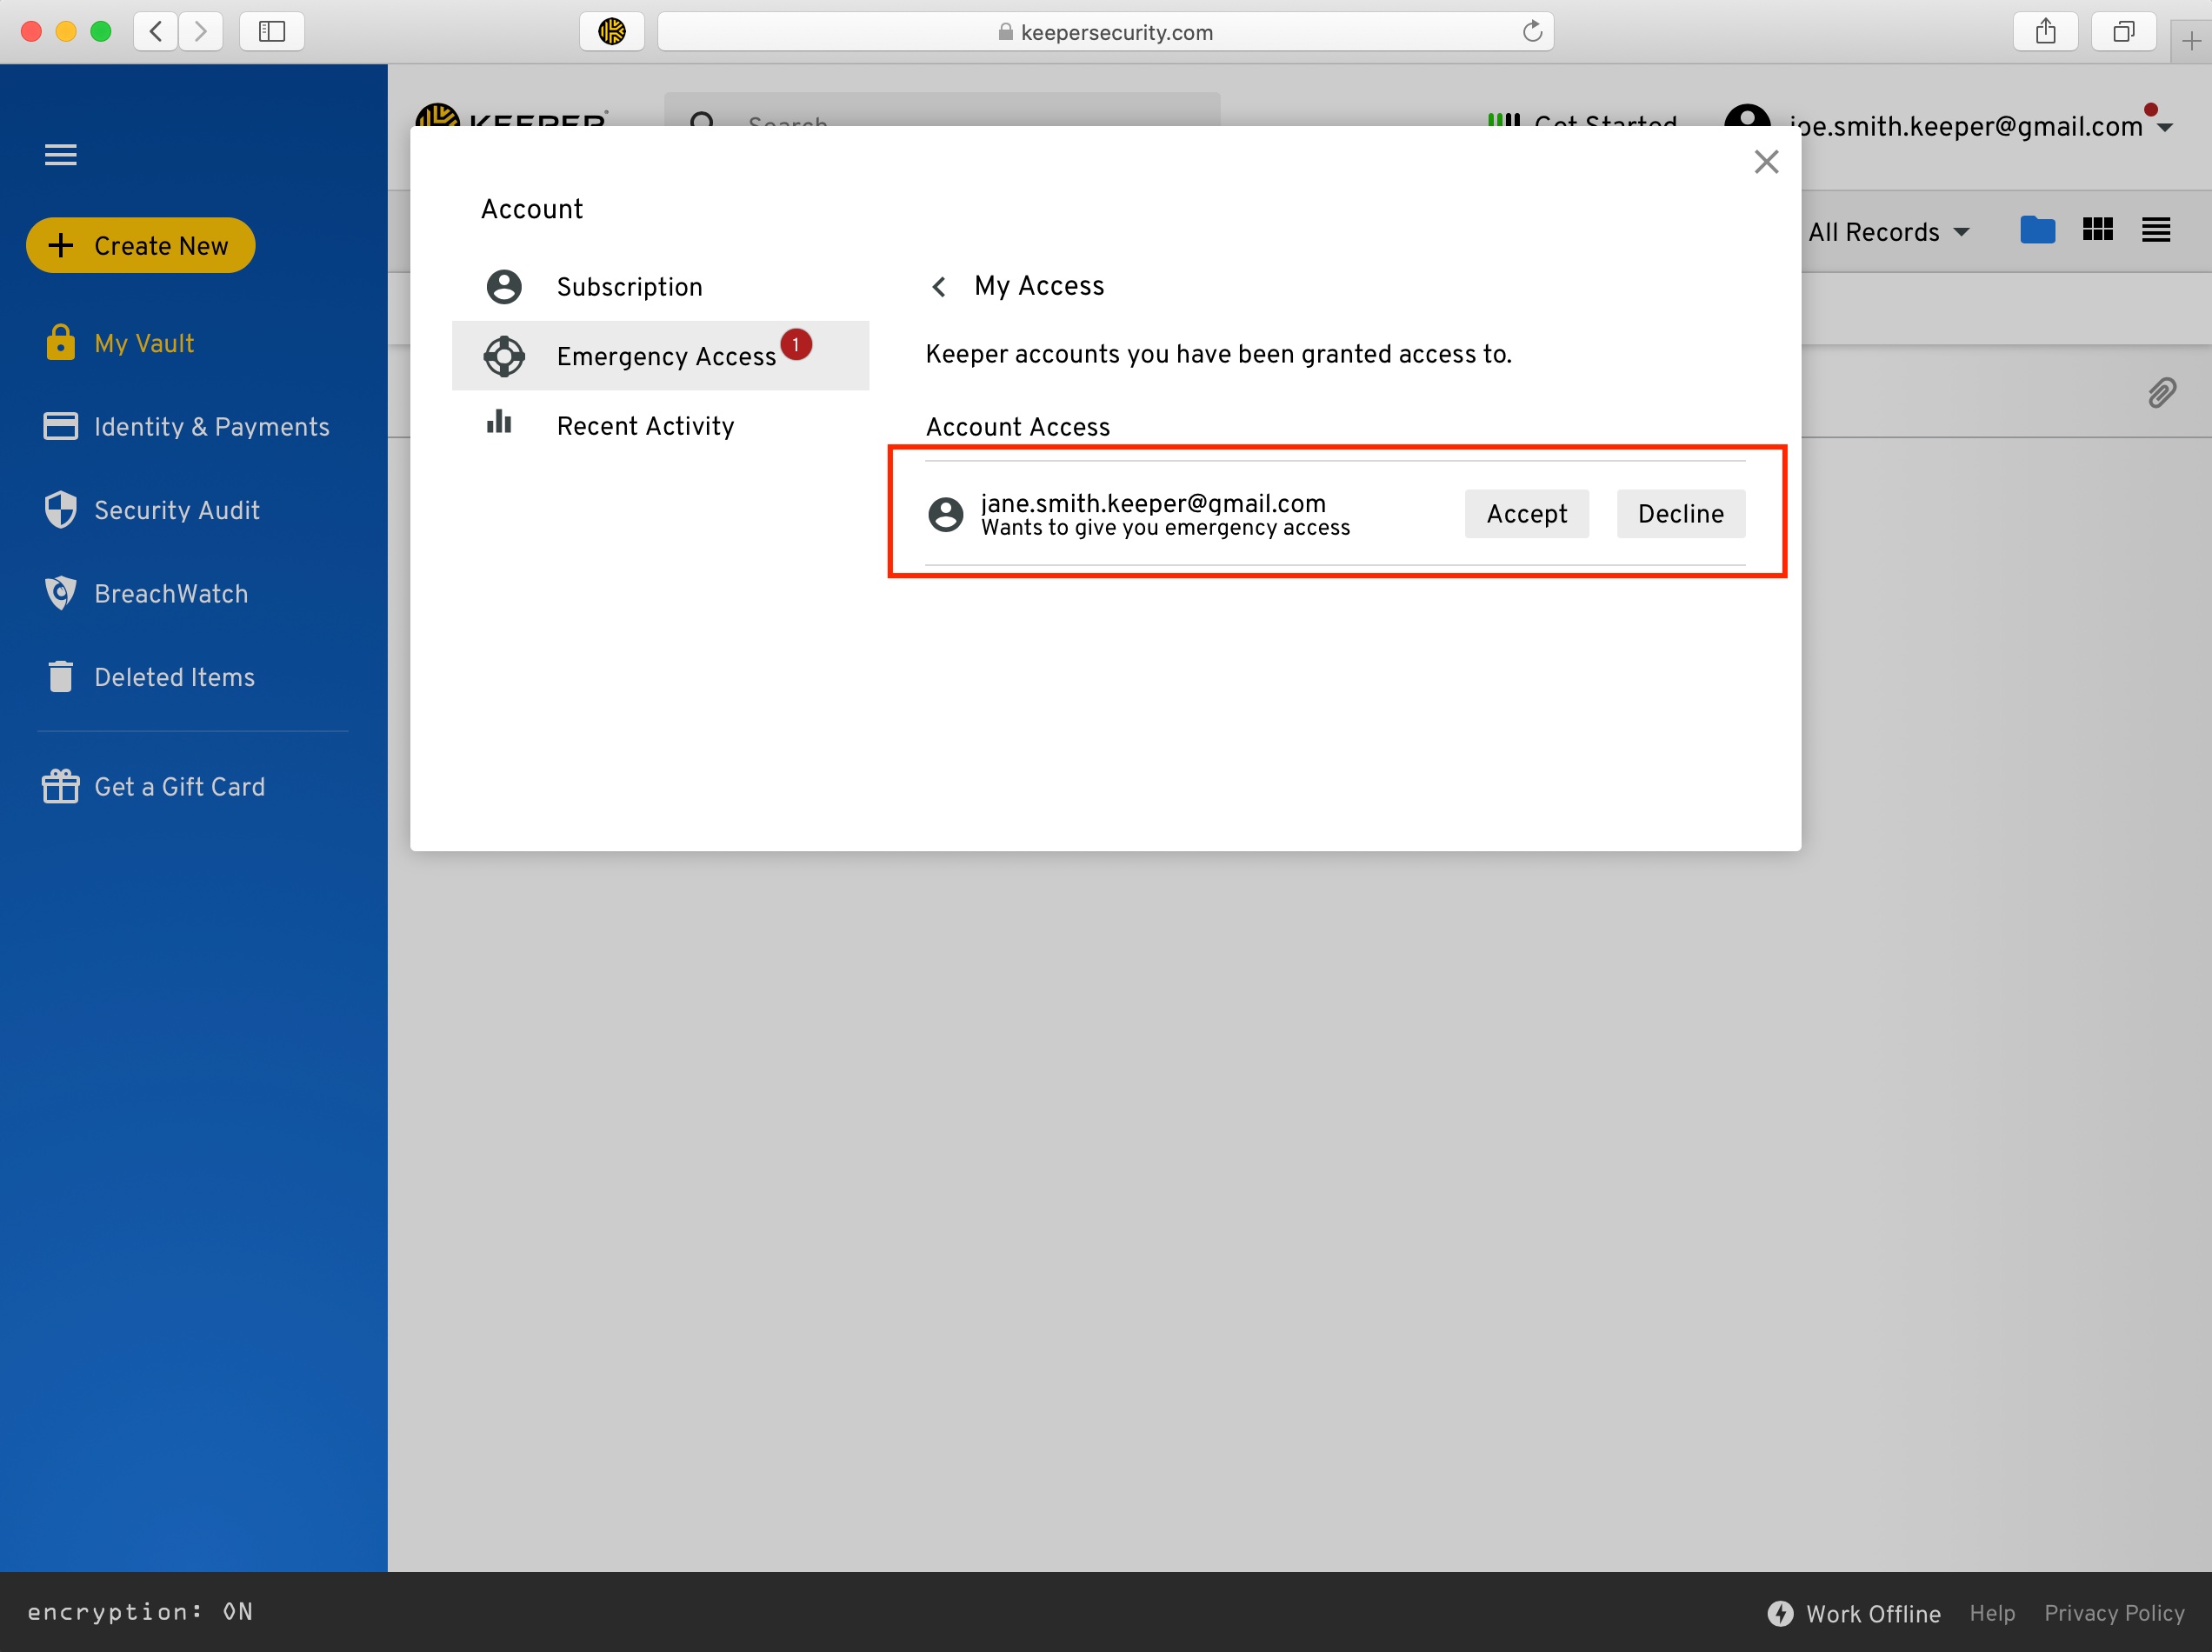Open Identity & Payments section
This screenshot has height=1652, width=2212.
click(212, 427)
